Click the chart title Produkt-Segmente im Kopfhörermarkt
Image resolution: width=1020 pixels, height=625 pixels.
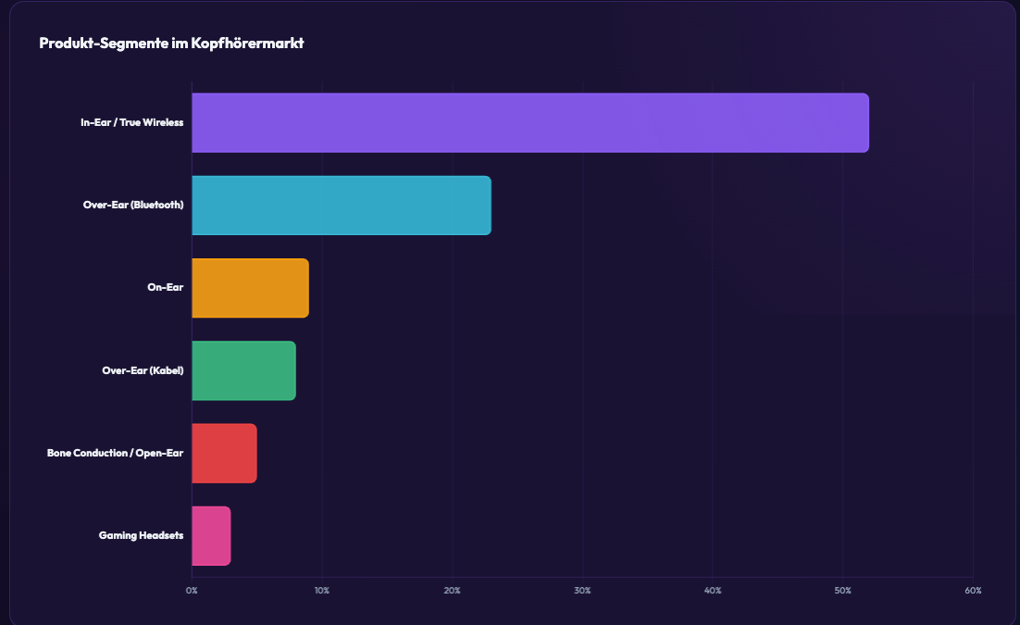[x=171, y=44]
